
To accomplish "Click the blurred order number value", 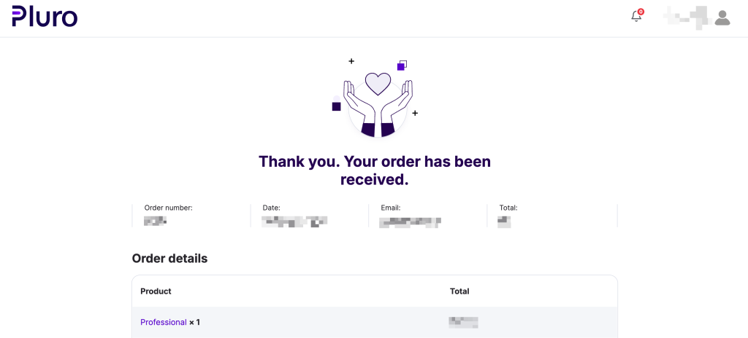I will click(x=155, y=221).
